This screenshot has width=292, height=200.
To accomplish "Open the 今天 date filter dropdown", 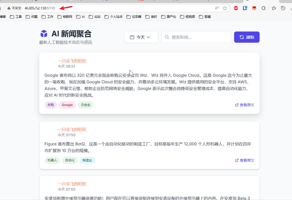I will click(141, 37).
